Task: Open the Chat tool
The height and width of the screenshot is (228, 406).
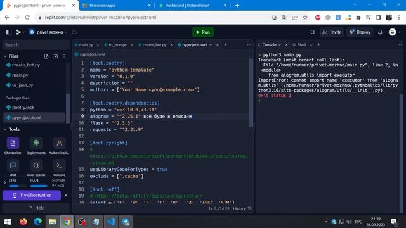Action: click(x=13, y=168)
